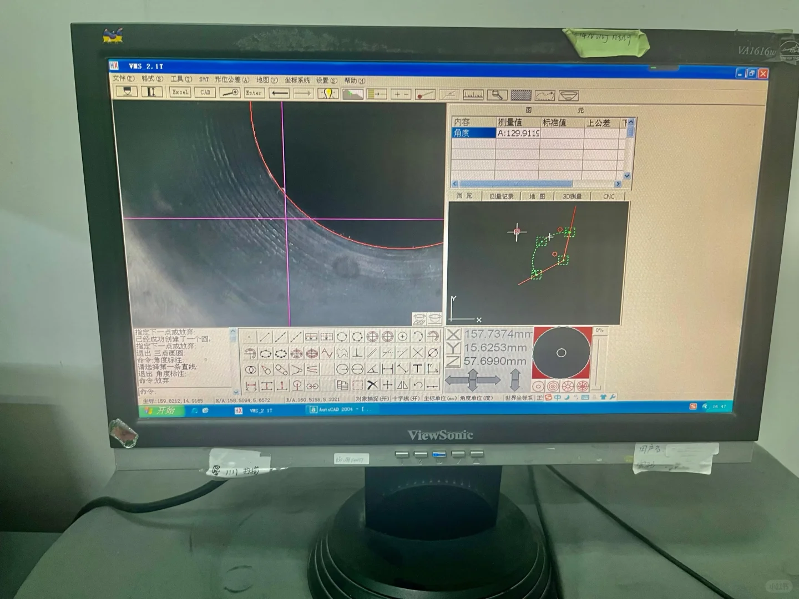The height and width of the screenshot is (599, 799).
Task: Open the 坐标系统 menu
Action: tap(297, 80)
